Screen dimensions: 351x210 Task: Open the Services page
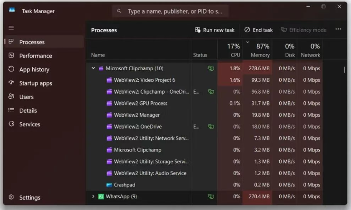(44, 124)
